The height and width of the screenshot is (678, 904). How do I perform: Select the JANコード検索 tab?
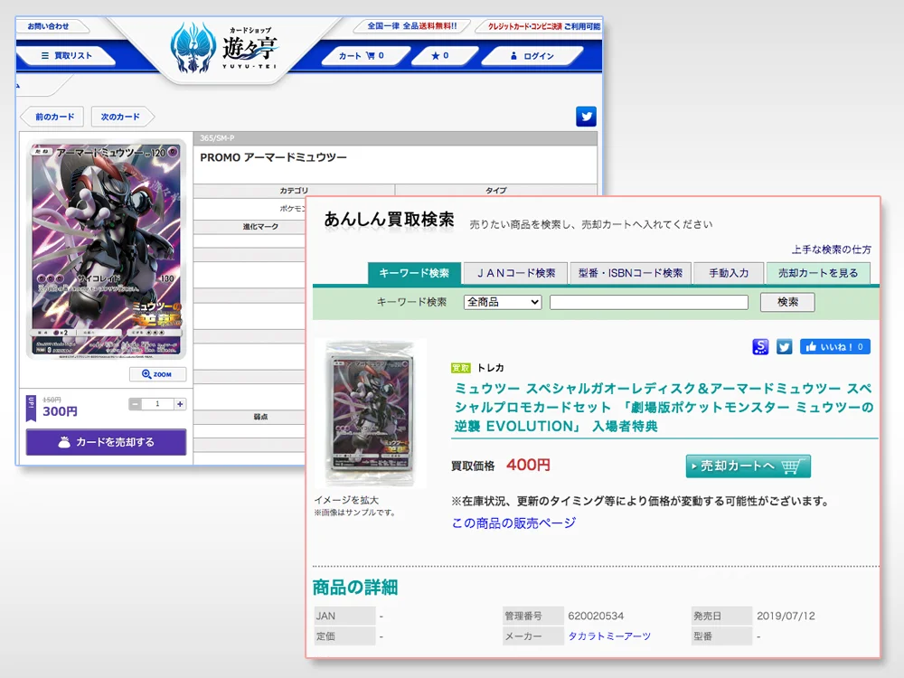(x=516, y=273)
